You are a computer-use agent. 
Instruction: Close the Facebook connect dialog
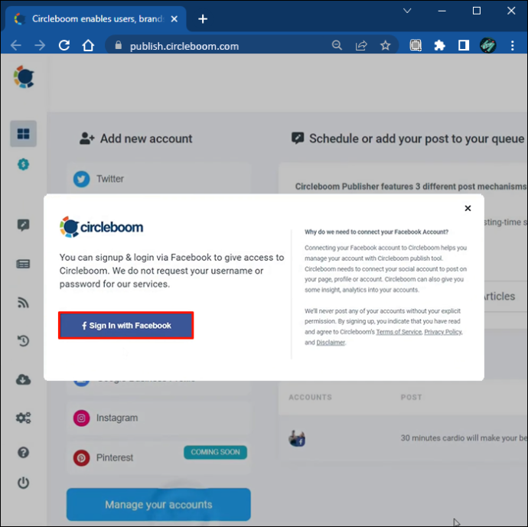click(468, 208)
